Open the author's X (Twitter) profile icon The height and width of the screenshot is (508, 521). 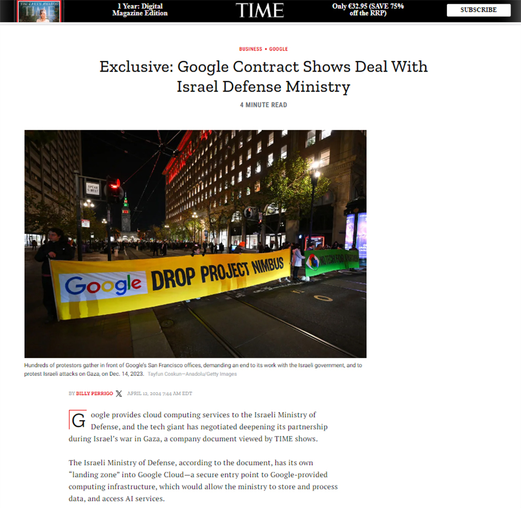click(x=119, y=394)
